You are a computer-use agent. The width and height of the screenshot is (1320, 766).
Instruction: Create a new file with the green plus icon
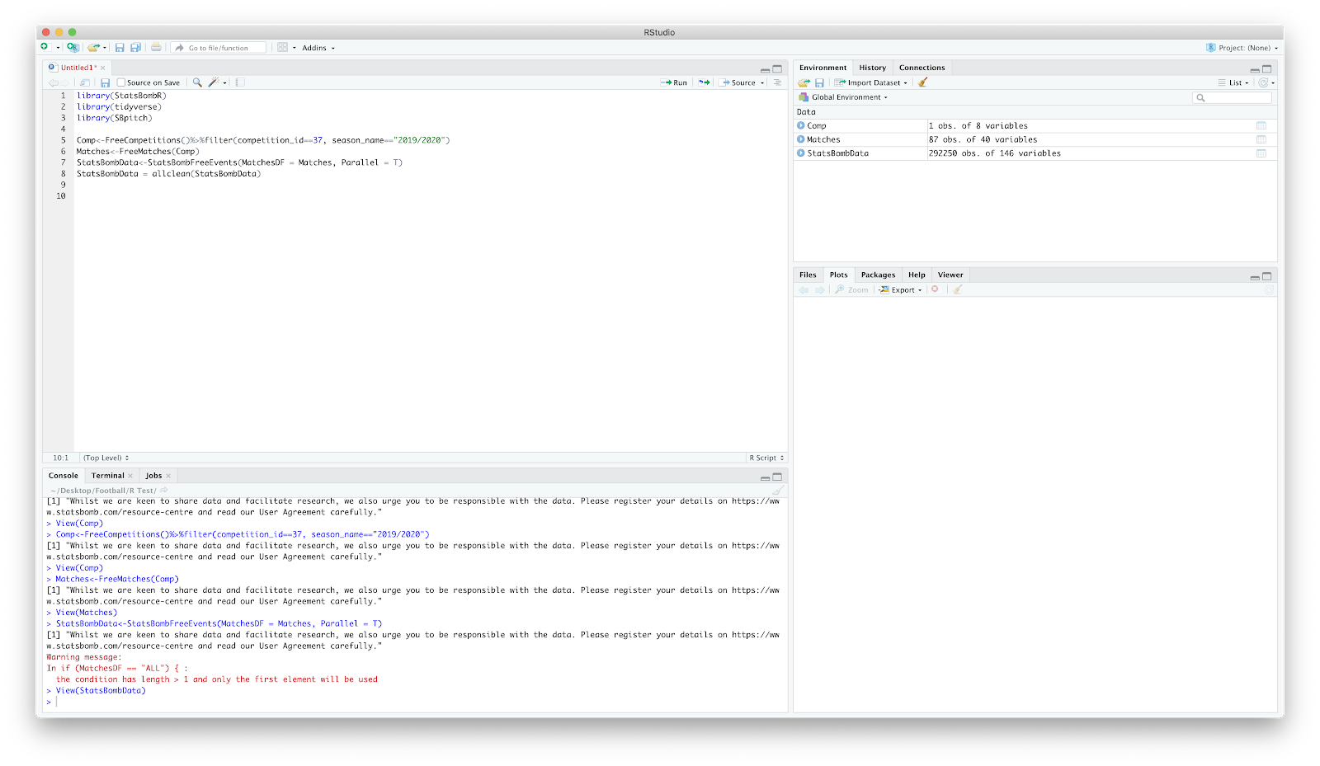(x=45, y=47)
